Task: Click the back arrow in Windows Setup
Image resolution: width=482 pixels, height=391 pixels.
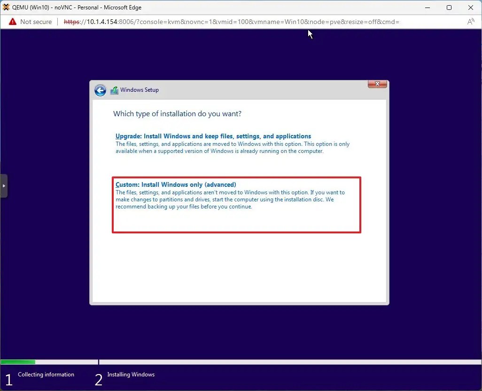Action: [100, 90]
